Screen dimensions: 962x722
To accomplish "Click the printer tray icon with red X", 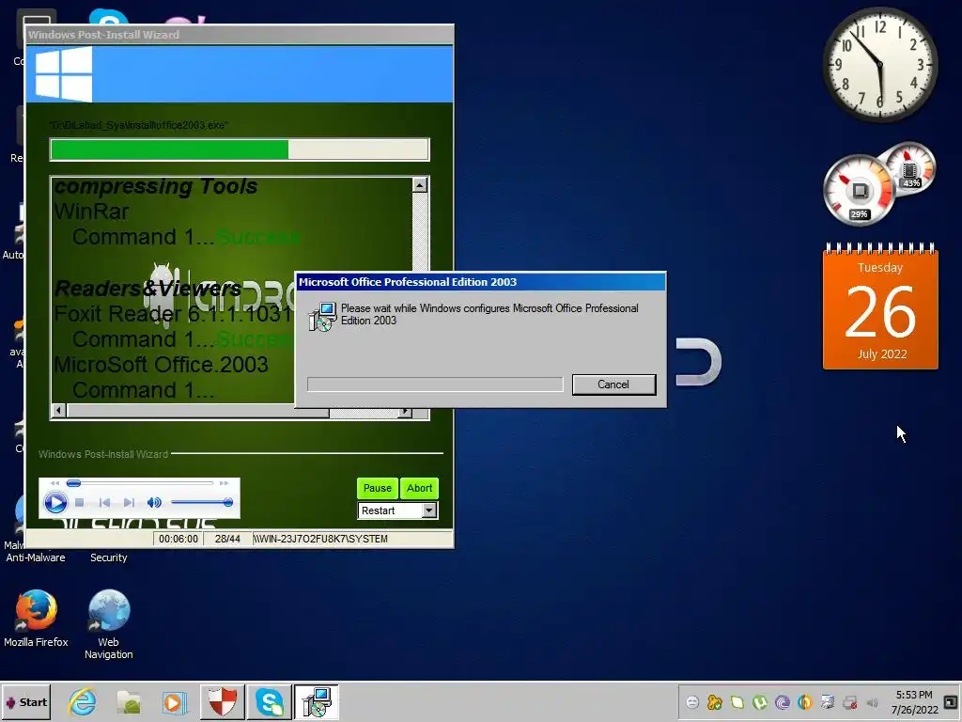I will 849,702.
